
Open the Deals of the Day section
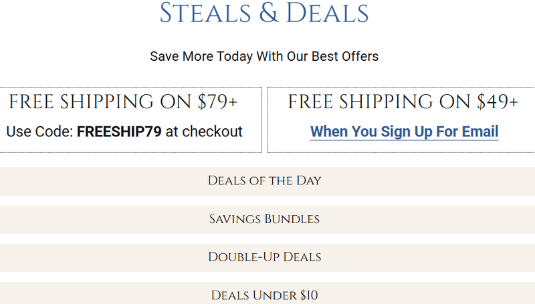tap(265, 180)
